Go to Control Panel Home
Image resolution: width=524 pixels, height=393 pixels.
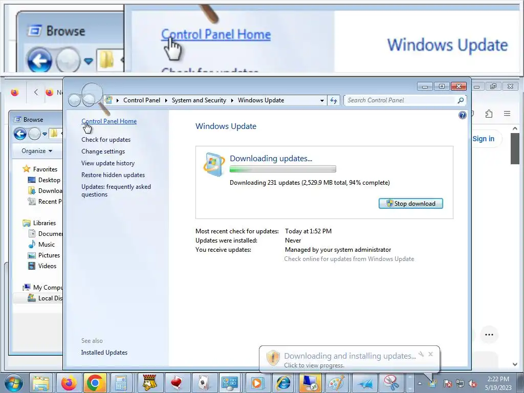[109, 121]
